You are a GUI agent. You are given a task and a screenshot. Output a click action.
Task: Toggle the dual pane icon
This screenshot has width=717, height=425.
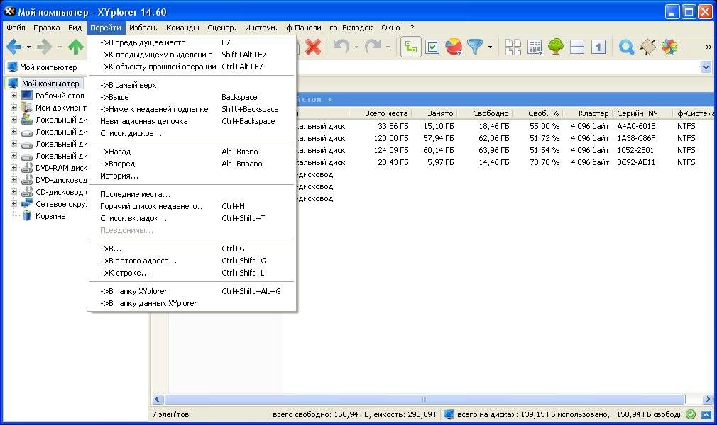[x=577, y=47]
